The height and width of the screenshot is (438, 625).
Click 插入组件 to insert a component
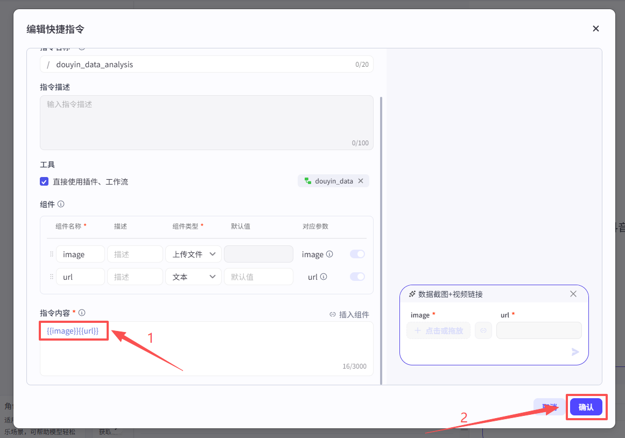[349, 315]
